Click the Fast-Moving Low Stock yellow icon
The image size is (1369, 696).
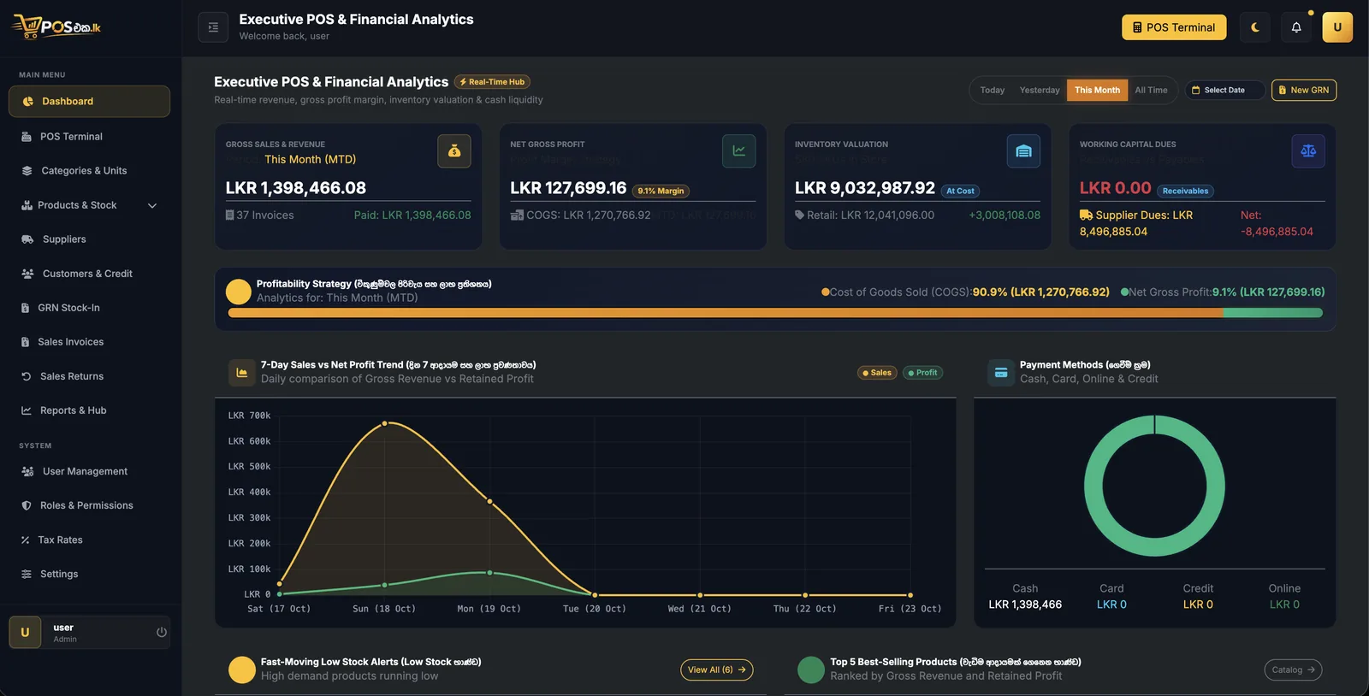pyautogui.click(x=242, y=669)
